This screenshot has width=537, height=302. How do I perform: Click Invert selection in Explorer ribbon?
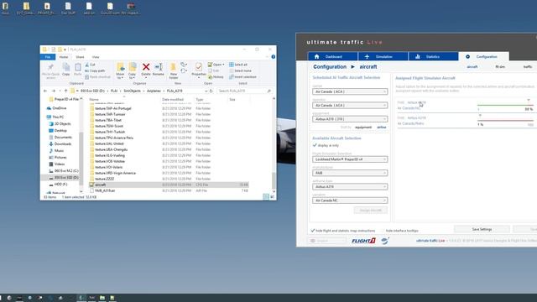(x=242, y=76)
